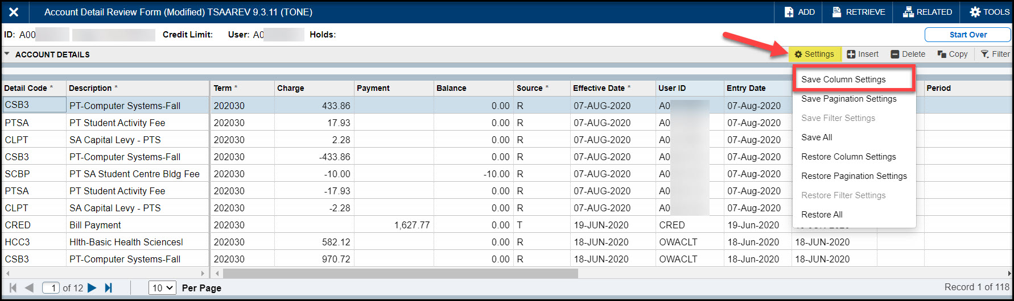1014x301 pixels.
Task: Open the RELATED menu
Action: coord(908,12)
